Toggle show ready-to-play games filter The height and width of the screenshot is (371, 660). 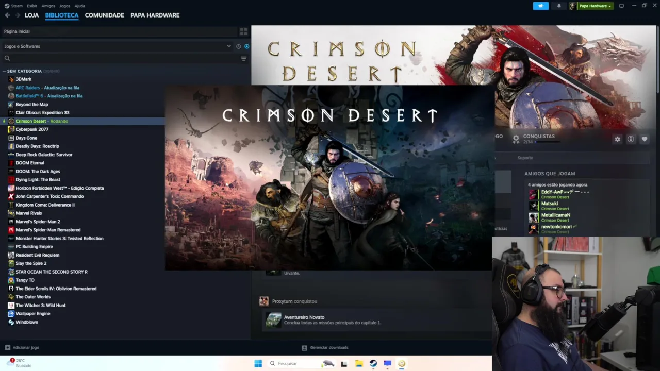point(246,46)
